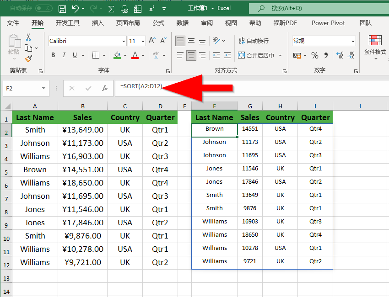Click into the formula bar showing =SORT(A2:D12)
The width and height of the screenshot is (389, 297).
(x=252, y=89)
